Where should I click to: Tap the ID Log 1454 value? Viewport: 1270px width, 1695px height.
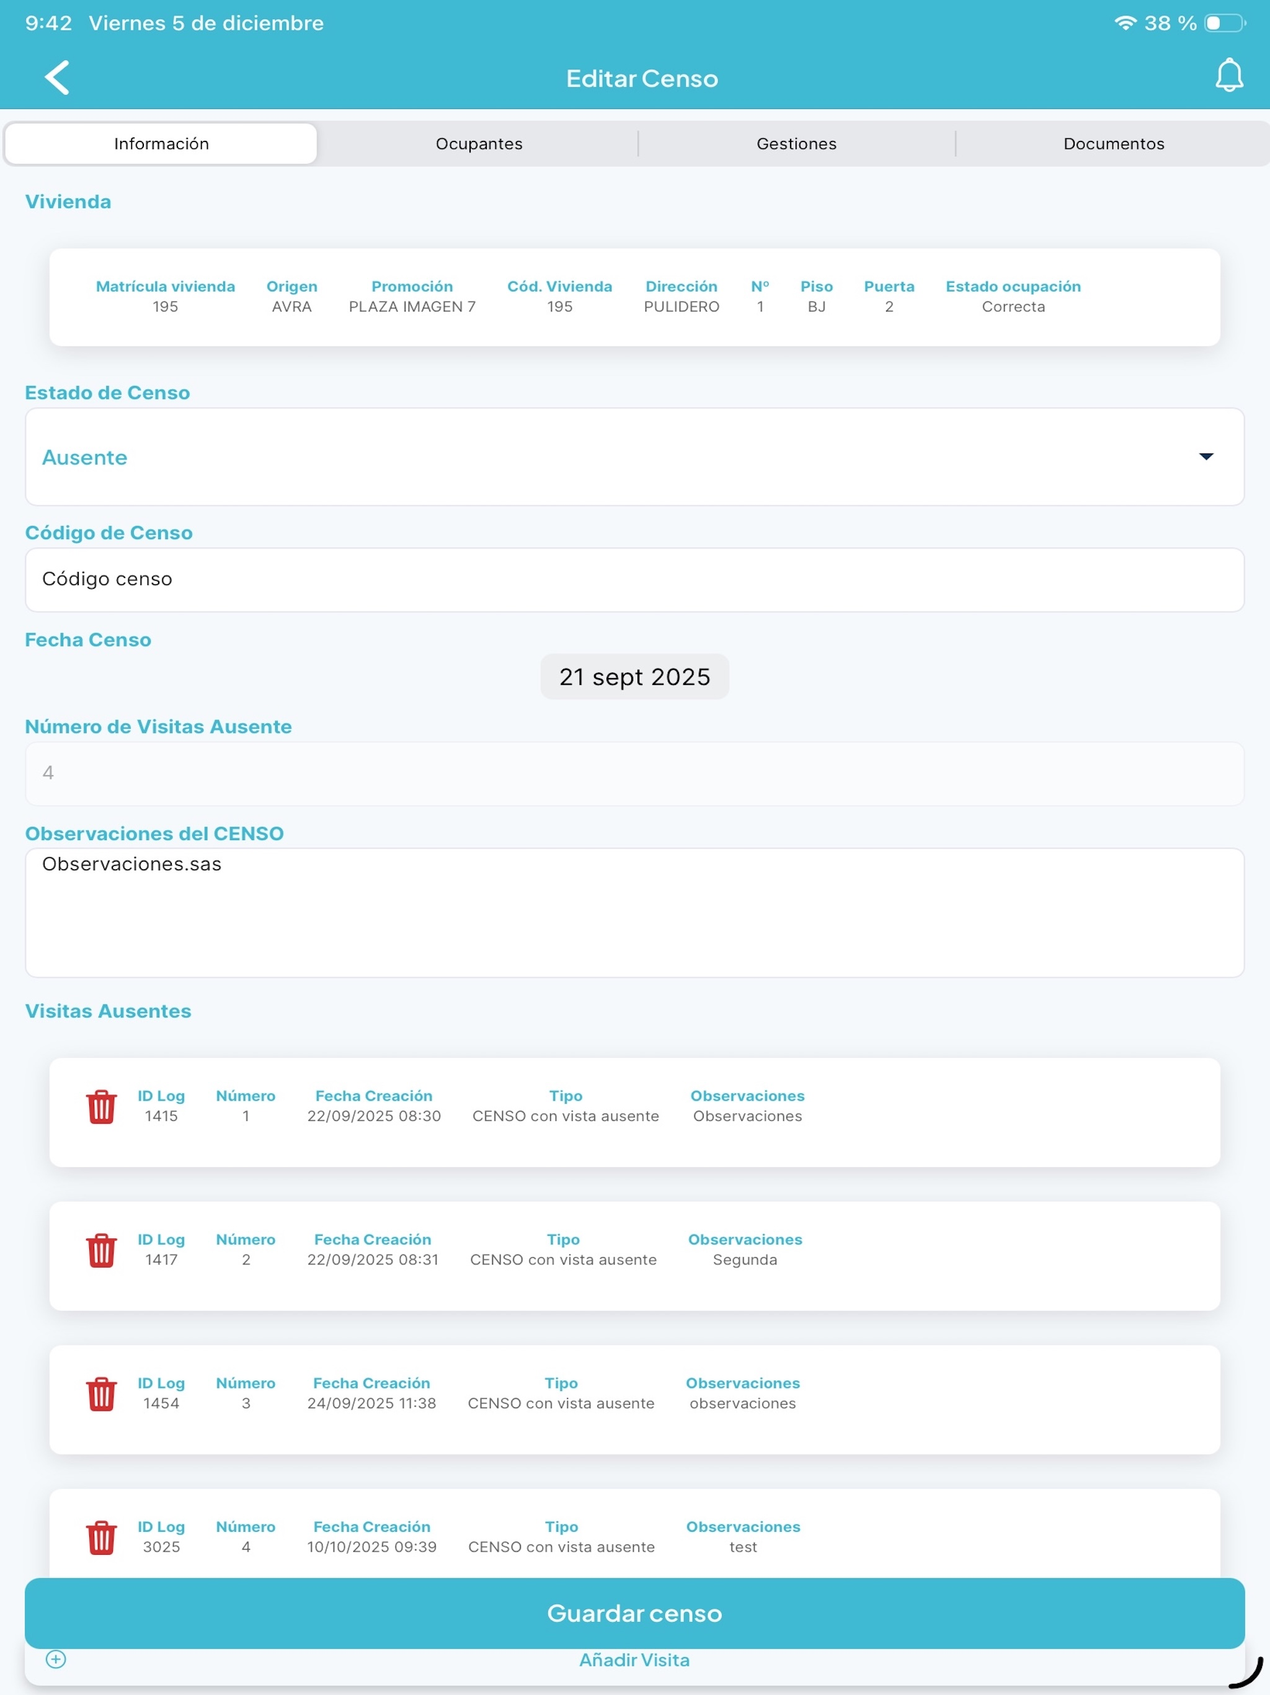click(161, 1403)
